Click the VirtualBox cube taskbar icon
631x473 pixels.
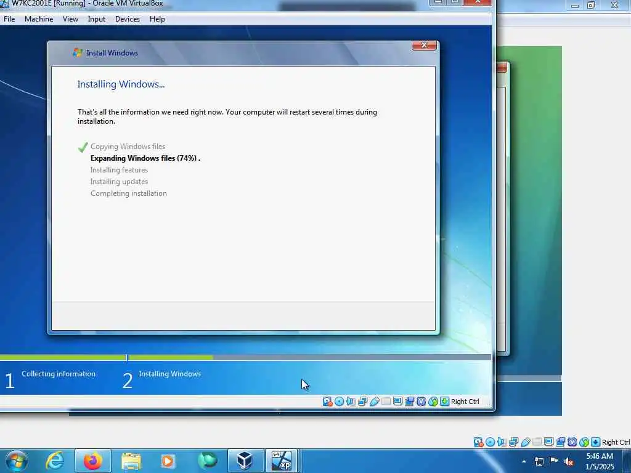pos(245,461)
